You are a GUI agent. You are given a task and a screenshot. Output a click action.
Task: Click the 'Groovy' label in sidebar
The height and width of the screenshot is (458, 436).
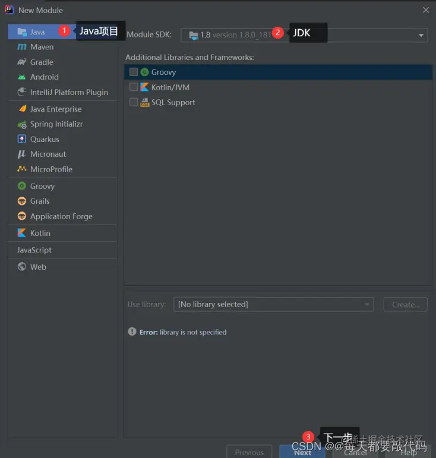(x=42, y=186)
